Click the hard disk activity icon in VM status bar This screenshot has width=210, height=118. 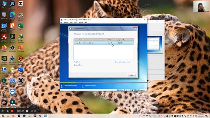pos(118,90)
